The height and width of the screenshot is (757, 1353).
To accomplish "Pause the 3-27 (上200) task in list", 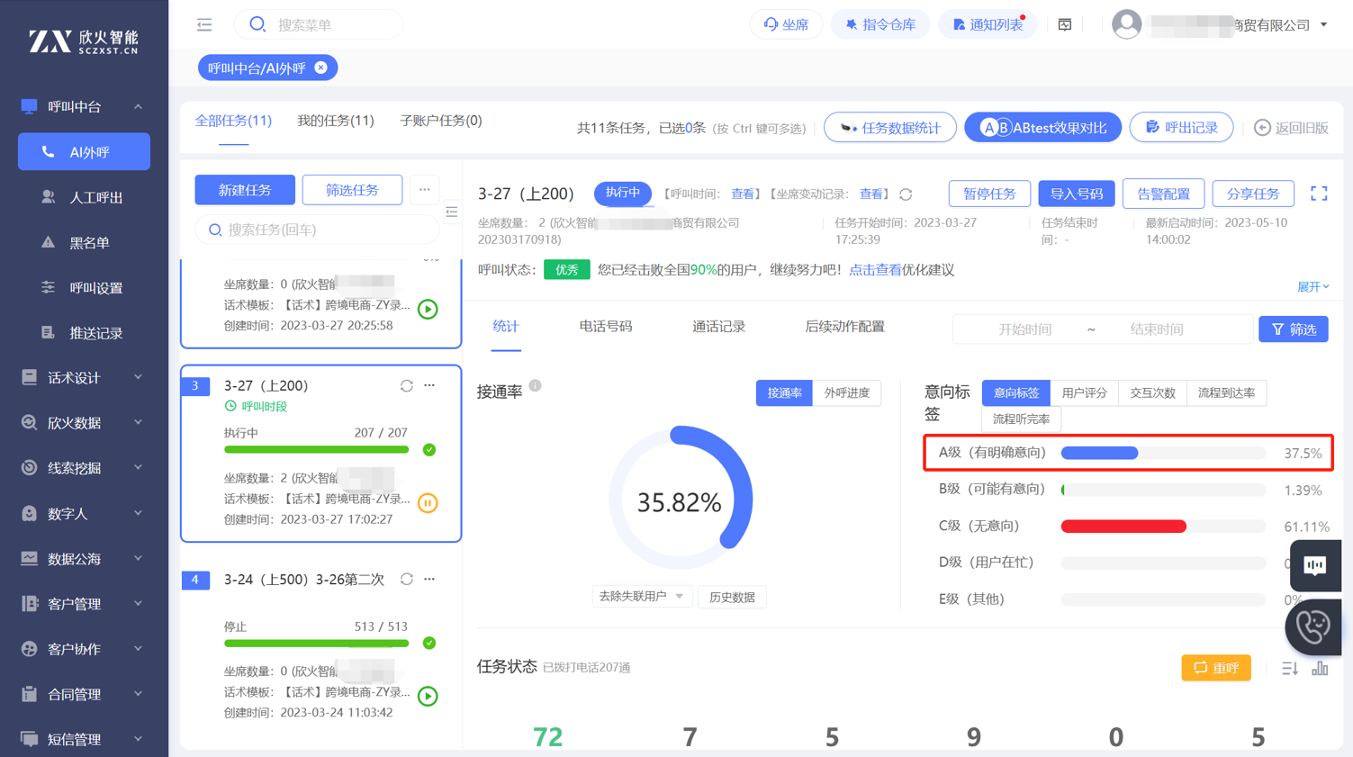I will pyautogui.click(x=428, y=503).
